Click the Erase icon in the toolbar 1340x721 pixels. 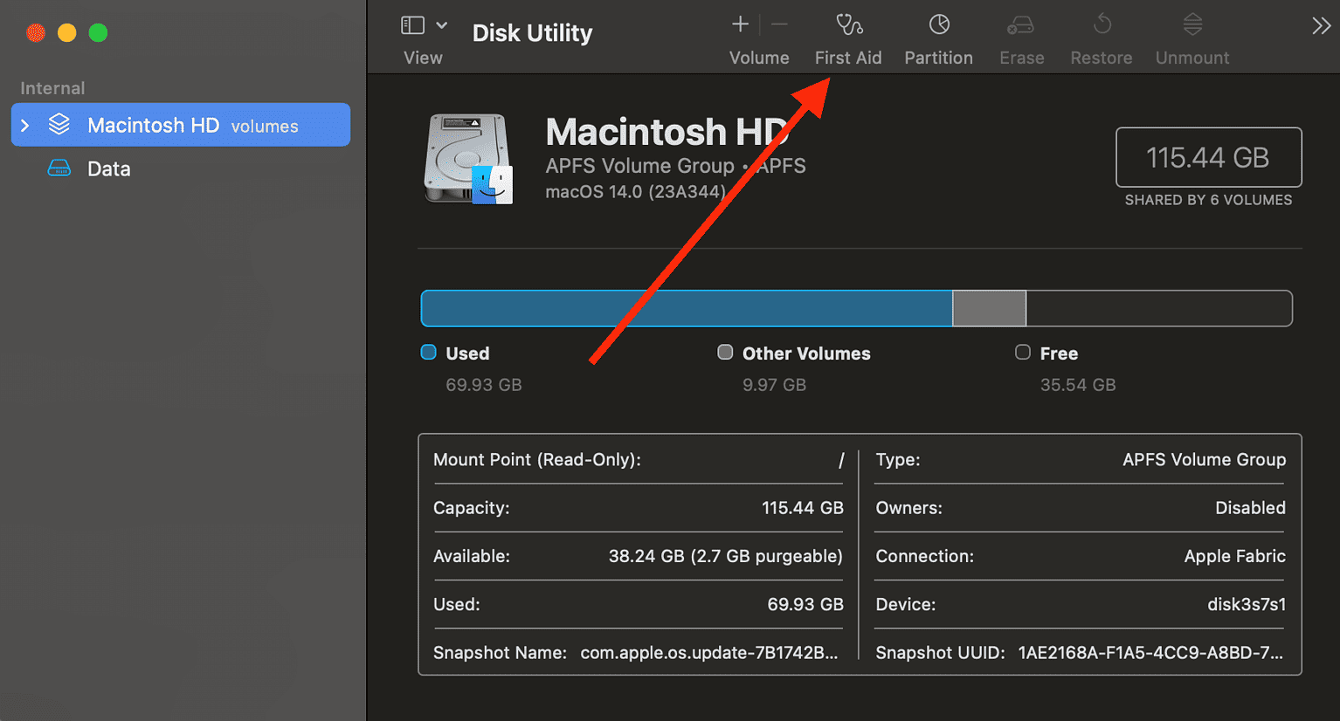[x=1020, y=35]
